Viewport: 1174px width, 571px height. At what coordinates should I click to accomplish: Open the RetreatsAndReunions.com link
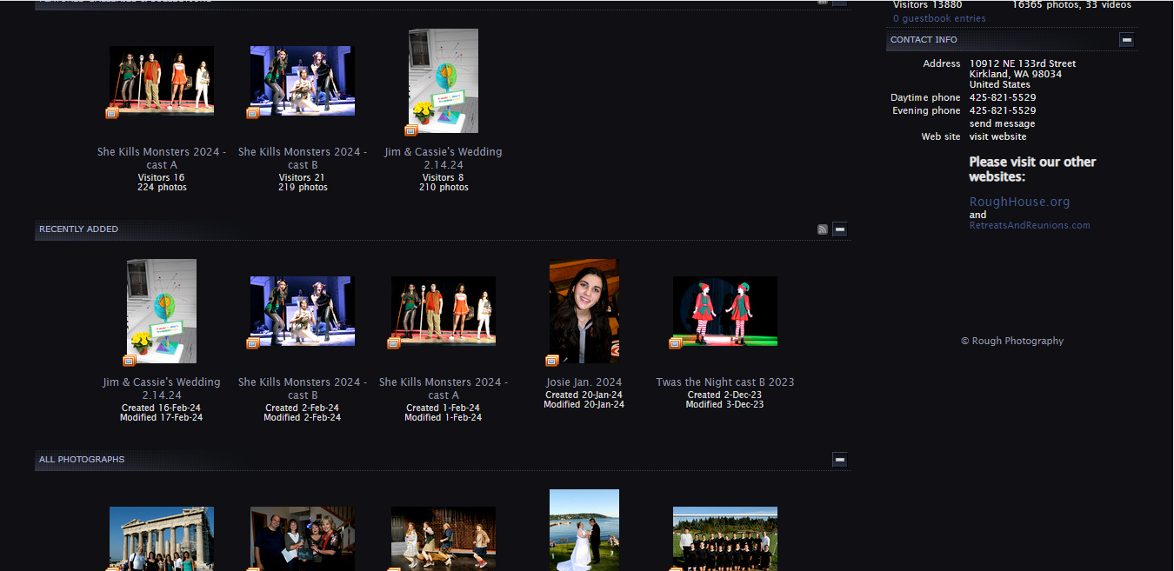click(x=1029, y=225)
